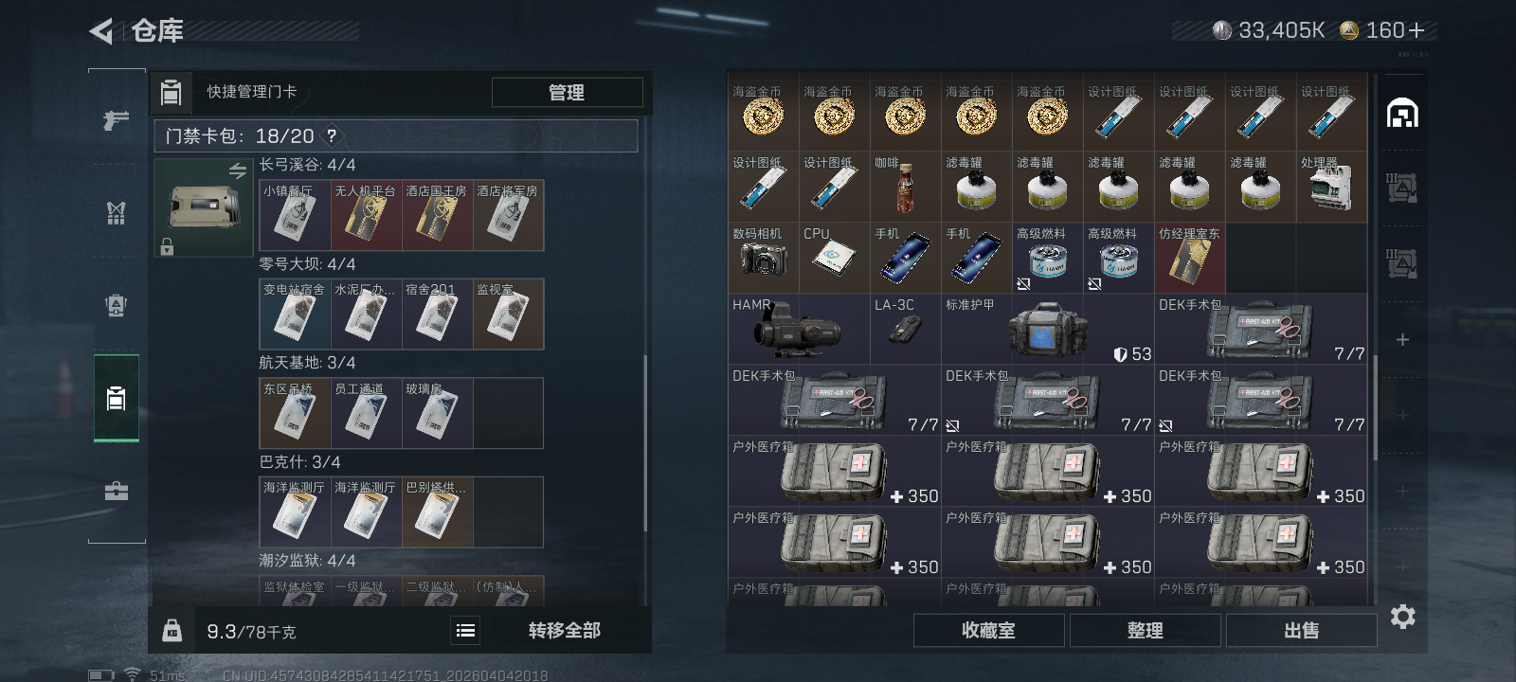Click the 管理 button
This screenshot has height=682, width=1516.
click(x=567, y=92)
